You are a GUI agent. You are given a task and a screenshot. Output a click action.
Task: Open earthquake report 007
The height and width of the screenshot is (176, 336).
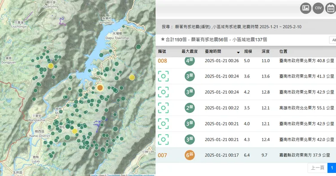tap(163, 155)
